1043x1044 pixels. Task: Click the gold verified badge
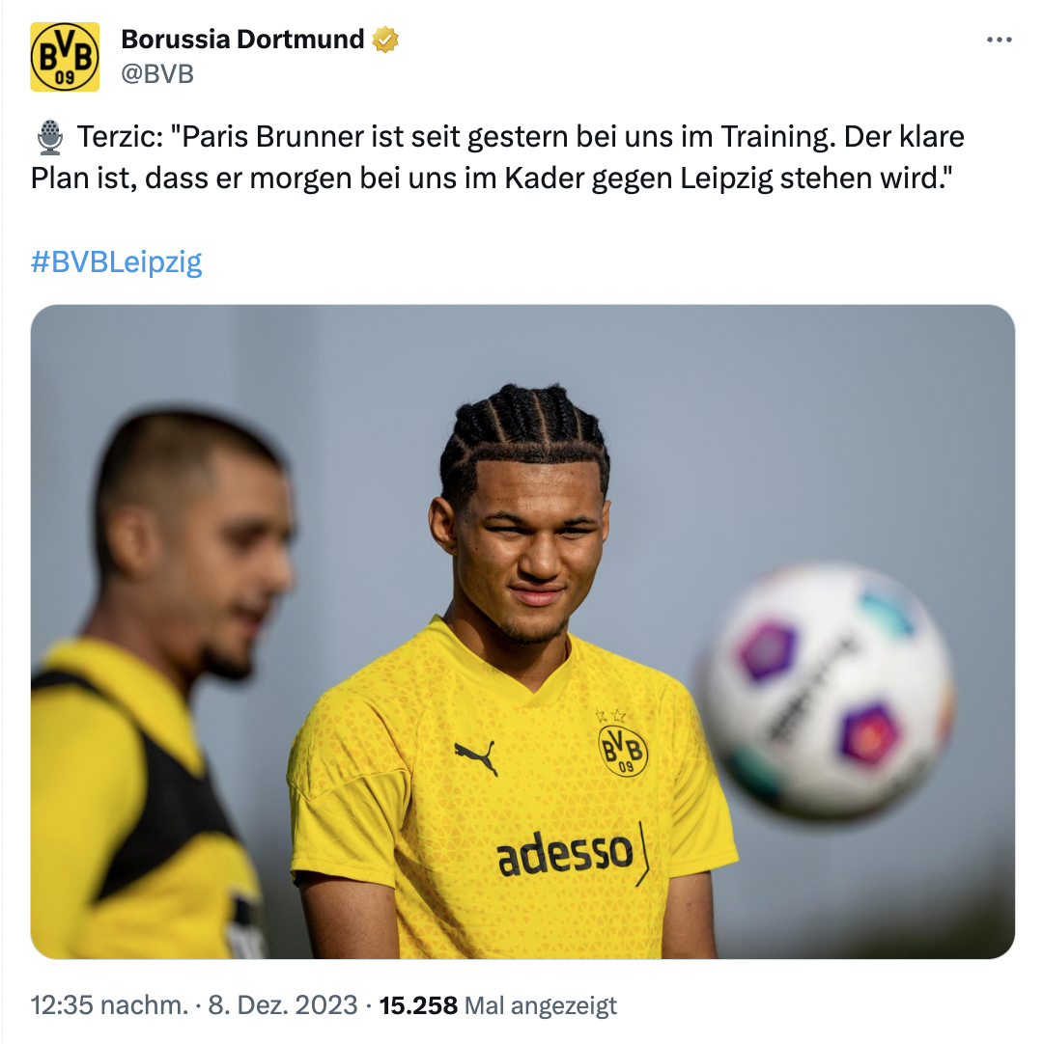(385, 40)
